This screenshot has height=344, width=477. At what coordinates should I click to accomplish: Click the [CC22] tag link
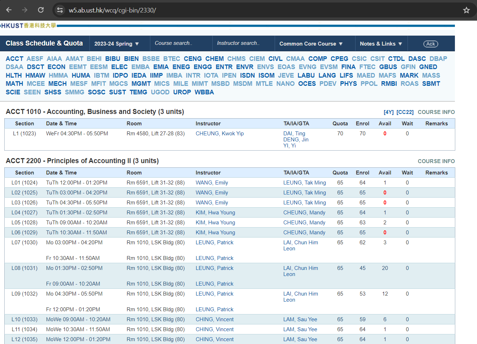pyautogui.click(x=405, y=112)
